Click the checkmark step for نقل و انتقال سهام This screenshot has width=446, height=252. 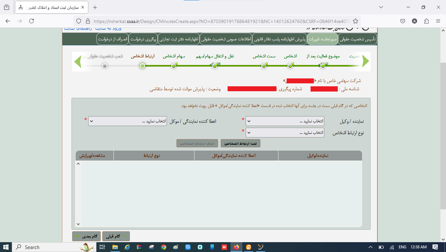pos(215,66)
